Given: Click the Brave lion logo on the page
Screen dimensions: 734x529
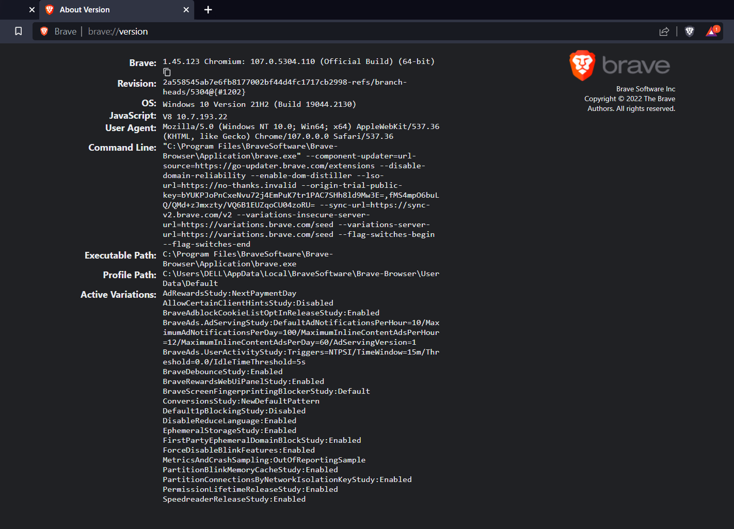Looking at the screenshot, I should (x=582, y=66).
